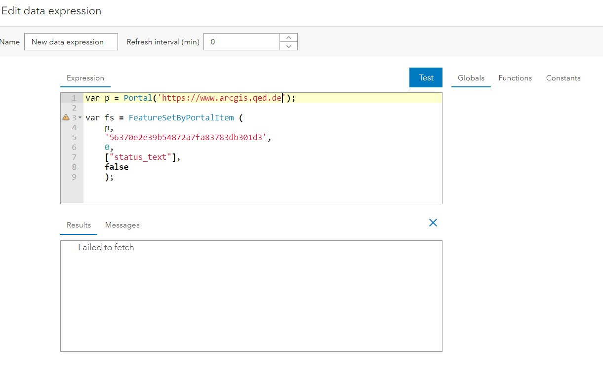Select the Expression tab
The image size is (603, 377).
(85, 78)
